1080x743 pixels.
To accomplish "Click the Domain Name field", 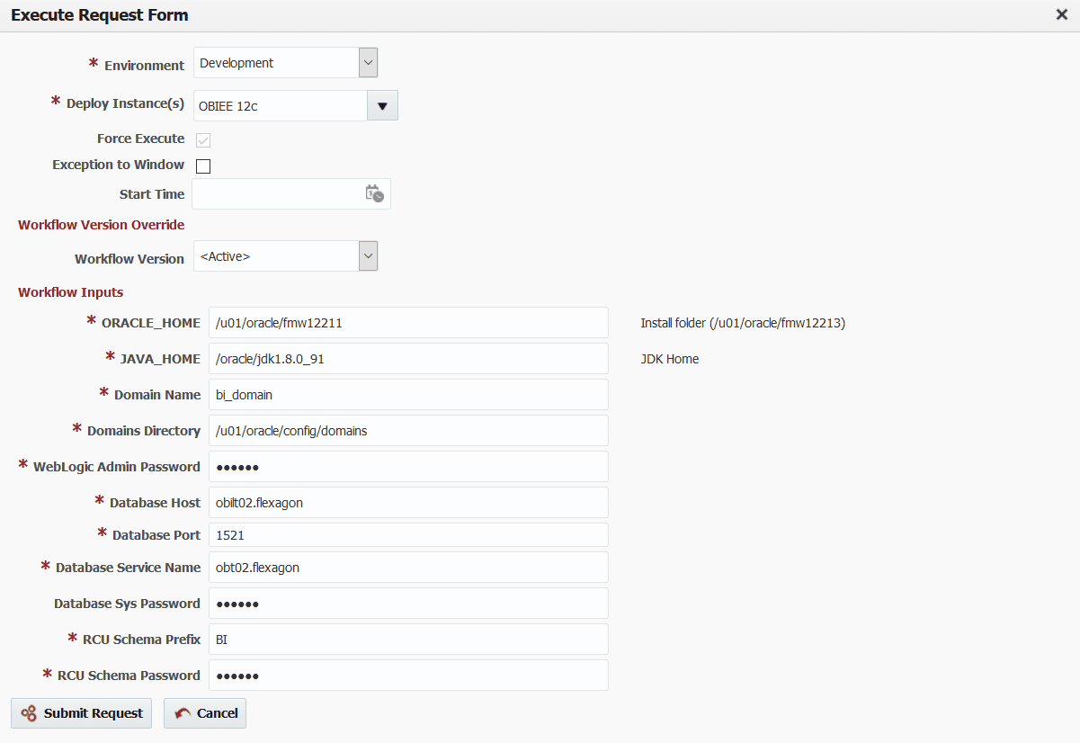I will click(x=408, y=395).
